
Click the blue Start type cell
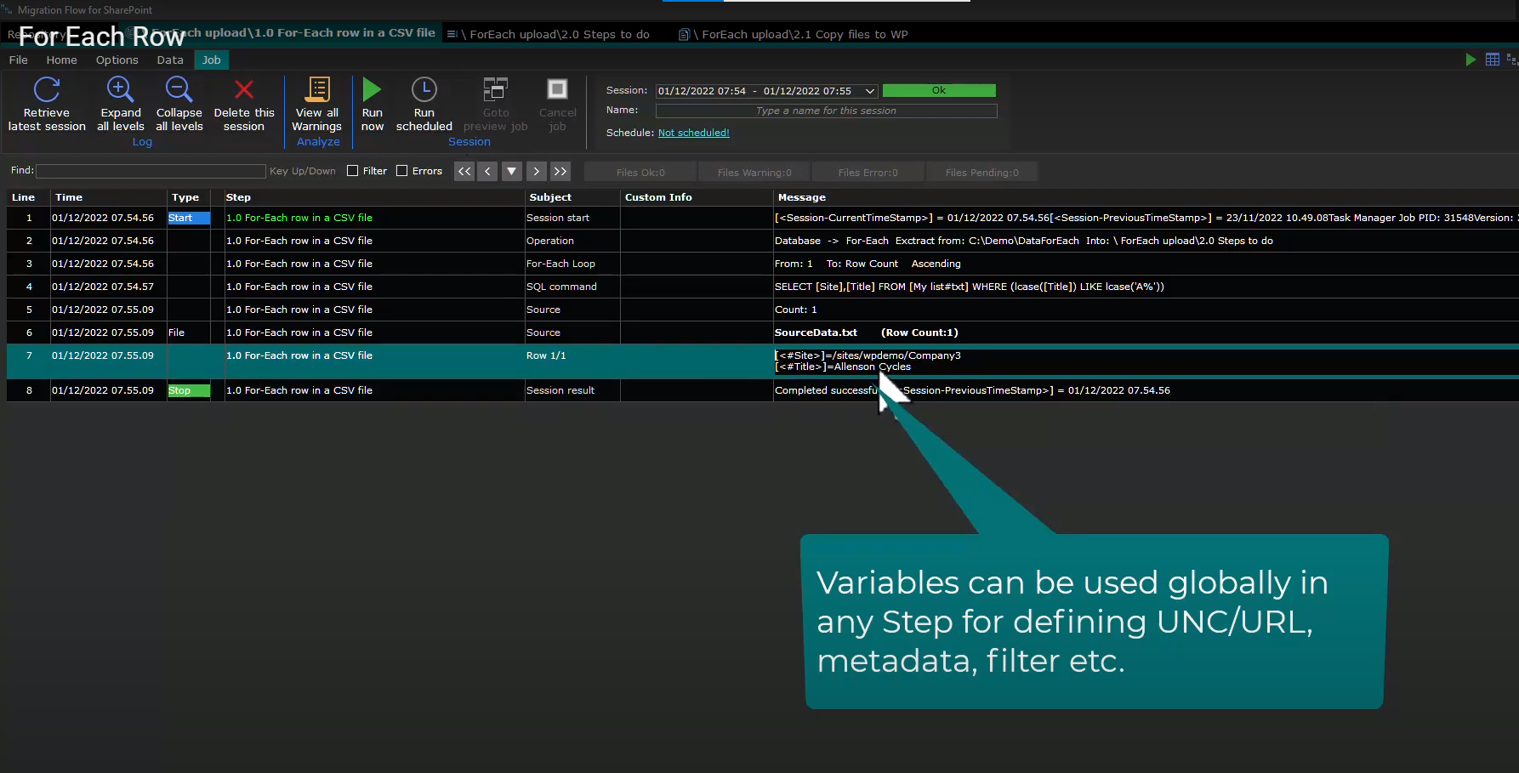pyautogui.click(x=189, y=218)
